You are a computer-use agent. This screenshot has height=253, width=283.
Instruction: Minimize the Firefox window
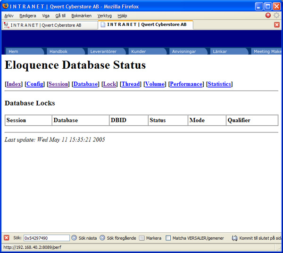coord(259,7)
